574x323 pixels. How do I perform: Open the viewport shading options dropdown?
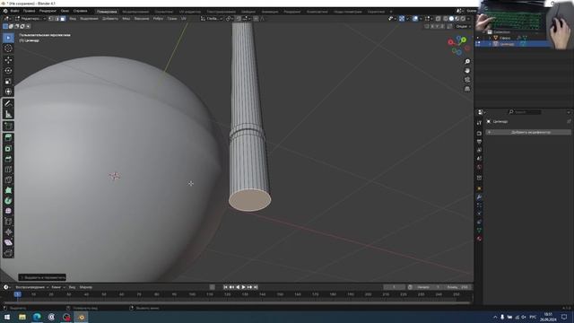click(x=468, y=18)
